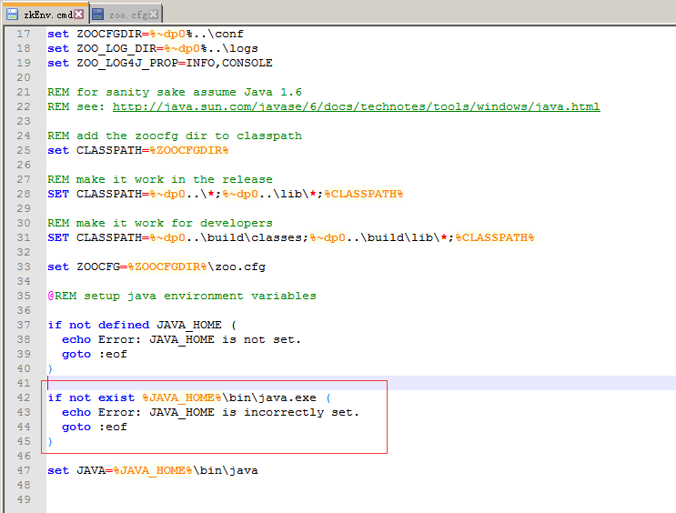Click '@REM setup java environment variables'
Screen dimensions: 676x513
click(x=182, y=296)
